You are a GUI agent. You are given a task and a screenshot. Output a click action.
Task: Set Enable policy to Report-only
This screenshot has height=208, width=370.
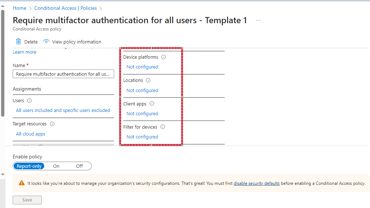(x=29, y=166)
